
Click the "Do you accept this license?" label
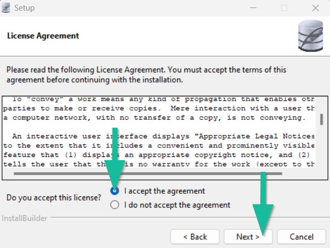(x=53, y=198)
